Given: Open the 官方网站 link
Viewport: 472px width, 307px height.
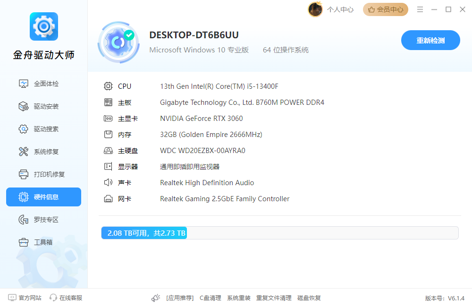Looking at the screenshot, I should [25, 298].
